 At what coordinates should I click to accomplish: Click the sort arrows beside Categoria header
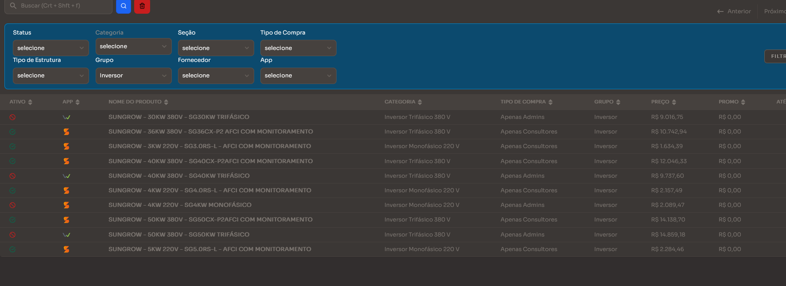[420, 102]
